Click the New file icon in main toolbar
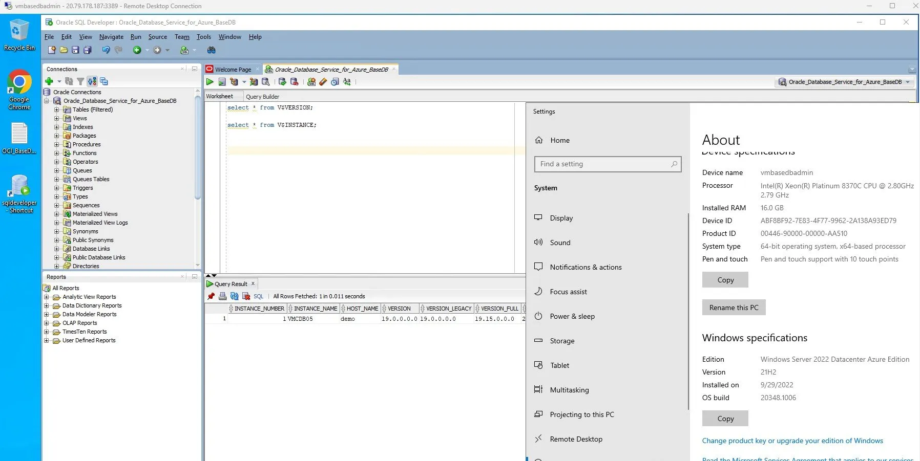 click(x=52, y=50)
